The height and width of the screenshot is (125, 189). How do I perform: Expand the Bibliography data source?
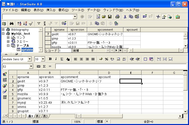pyautogui.click(x=3, y=29)
